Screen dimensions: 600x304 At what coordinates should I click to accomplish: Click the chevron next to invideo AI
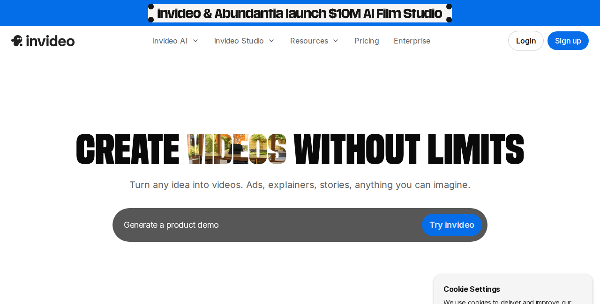point(195,41)
